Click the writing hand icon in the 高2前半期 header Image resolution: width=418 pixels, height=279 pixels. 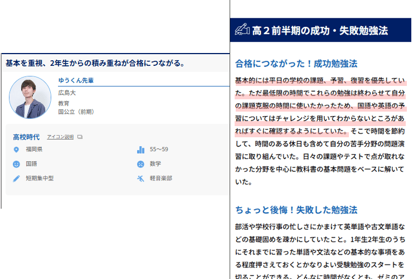tap(242, 30)
